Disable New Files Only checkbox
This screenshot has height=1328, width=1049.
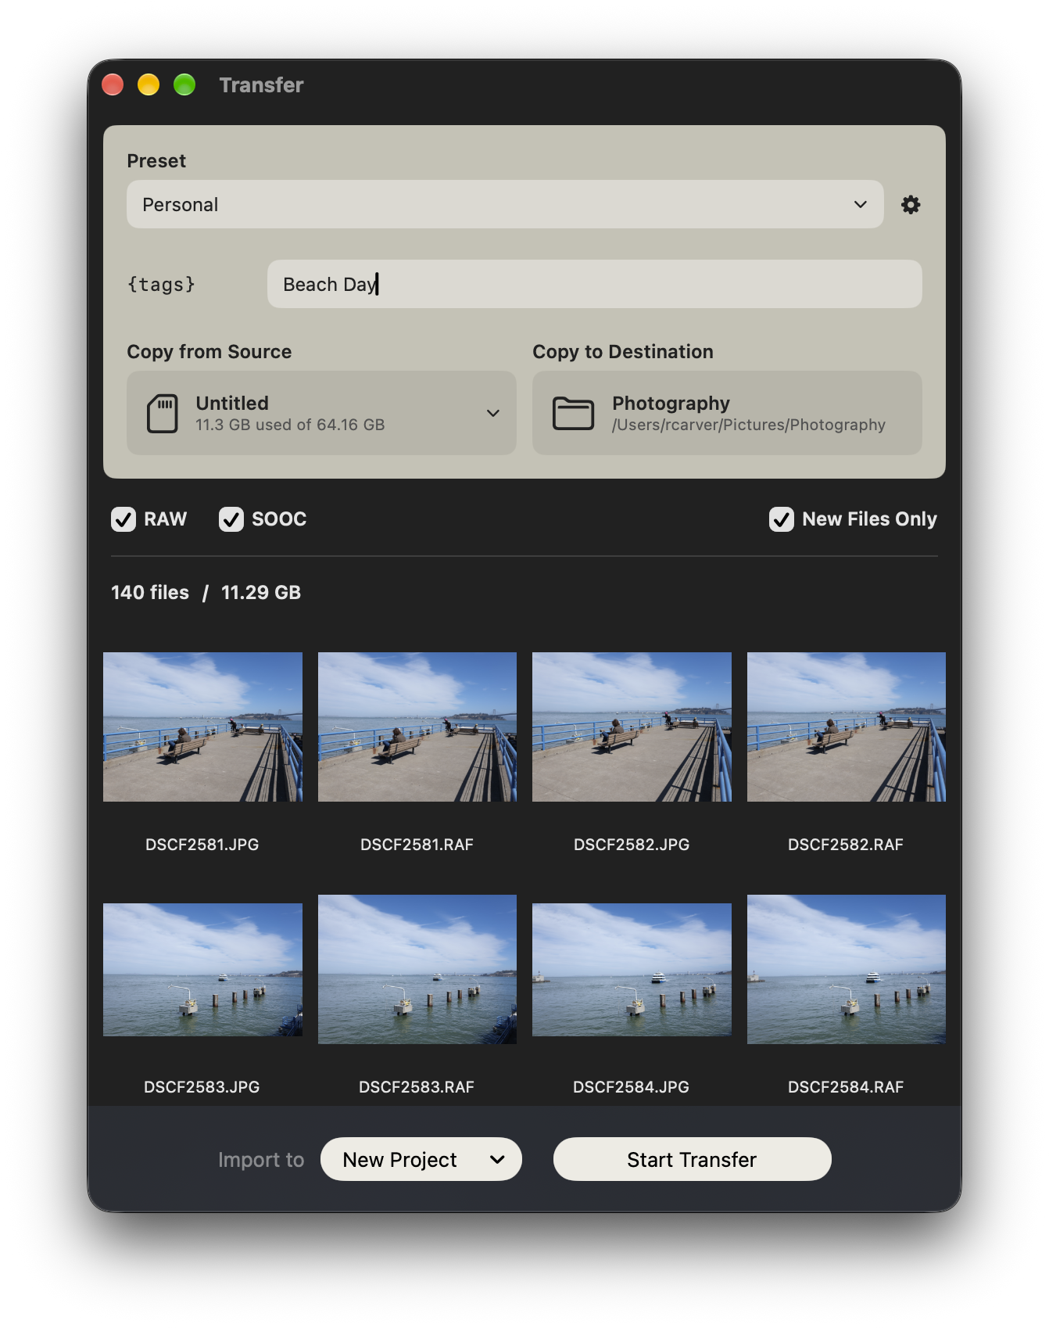coord(782,519)
